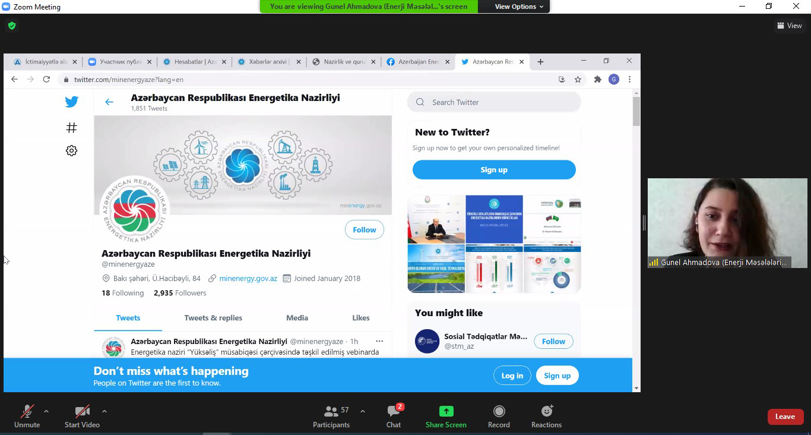Open the minenergy.gov.az profile link
This screenshot has height=435, width=811.
pyautogui.click(x=248, y=278)
